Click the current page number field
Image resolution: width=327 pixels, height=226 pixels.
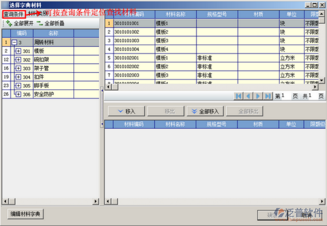click(287, 96)
